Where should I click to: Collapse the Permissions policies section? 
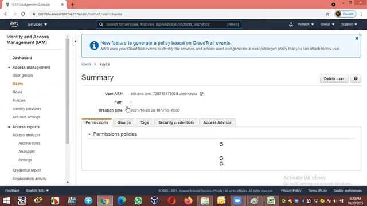tap(89, 134)
